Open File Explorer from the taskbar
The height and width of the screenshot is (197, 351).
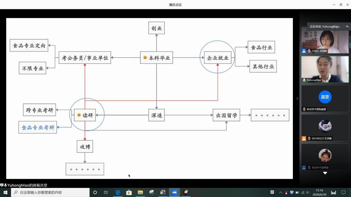pyautogui.click(x=140, y=192)
